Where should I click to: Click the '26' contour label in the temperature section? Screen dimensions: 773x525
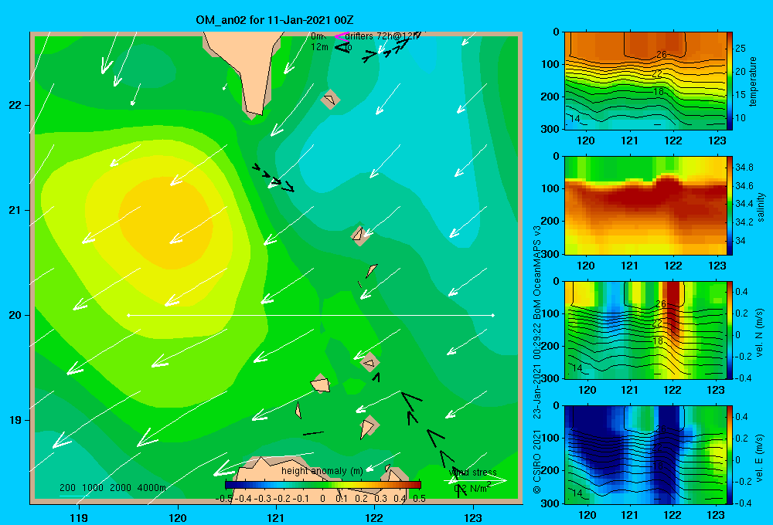662,55
